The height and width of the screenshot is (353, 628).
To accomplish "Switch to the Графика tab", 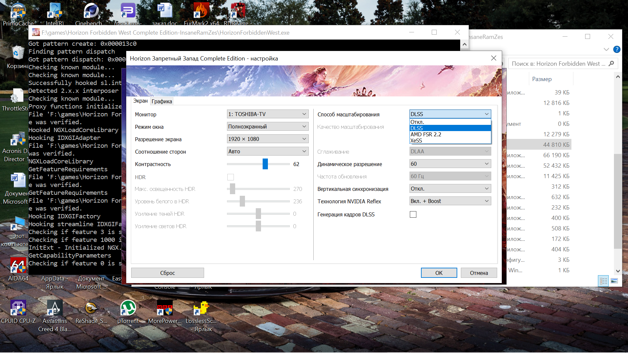I will click(162, 101).
